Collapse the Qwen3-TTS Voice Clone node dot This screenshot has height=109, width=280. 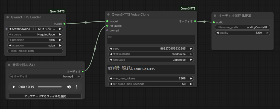pos(109,14)
